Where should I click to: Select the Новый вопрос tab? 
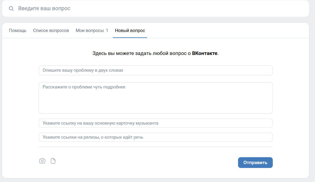[130, 30]
